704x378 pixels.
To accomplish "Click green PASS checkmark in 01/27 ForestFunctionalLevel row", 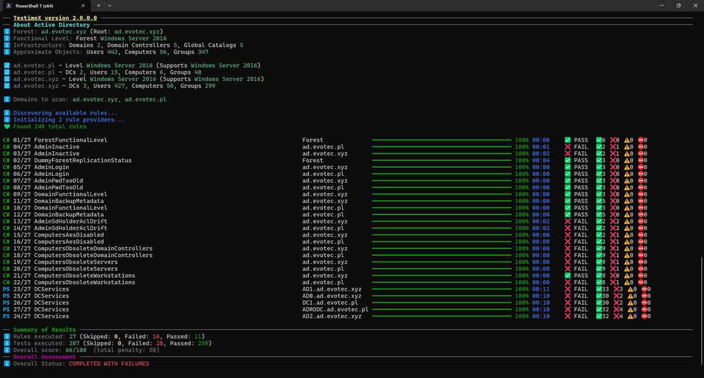I will [x=567, y=140].
